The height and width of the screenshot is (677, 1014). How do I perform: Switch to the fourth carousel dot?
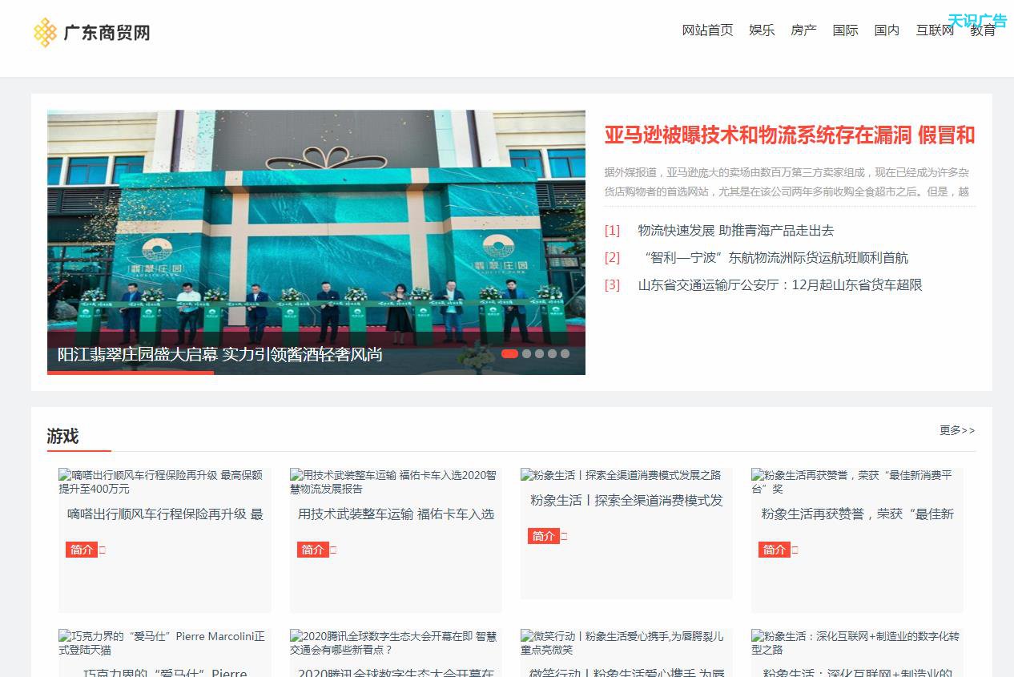(552, 353)
